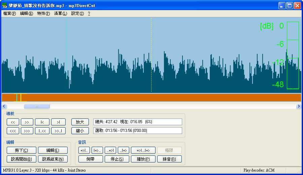Close the mp3DirectCut window
Image resolution: width=303 pixels, height=175 pixels.
(x=297, y=6)
